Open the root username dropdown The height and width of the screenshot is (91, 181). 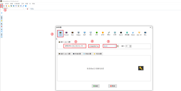110,46
